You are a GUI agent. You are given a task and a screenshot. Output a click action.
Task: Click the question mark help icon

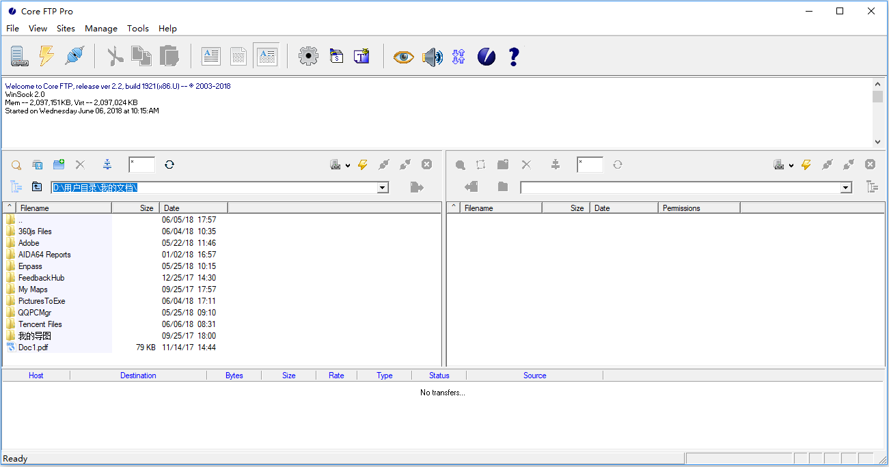pyautogui.click(x=514, y=56)
